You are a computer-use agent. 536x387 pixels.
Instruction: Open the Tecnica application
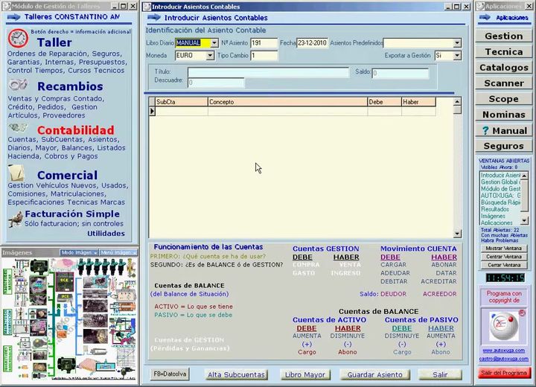(x=503, y=52)
